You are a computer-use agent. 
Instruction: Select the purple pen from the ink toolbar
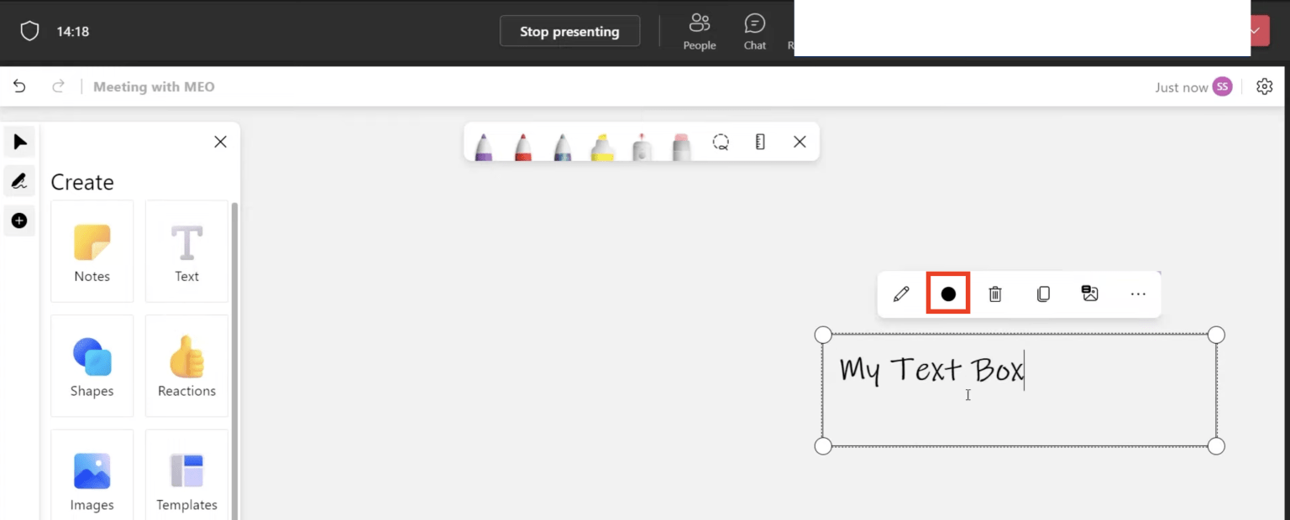click(x=483, y=144)
